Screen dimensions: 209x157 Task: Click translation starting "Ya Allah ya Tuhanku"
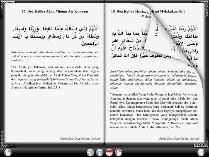[55, 77]
